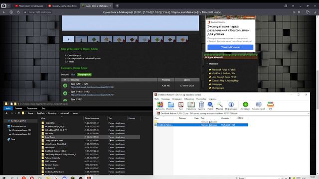Open Быстрый доступ in Explorer sidebar

point(18,121)
